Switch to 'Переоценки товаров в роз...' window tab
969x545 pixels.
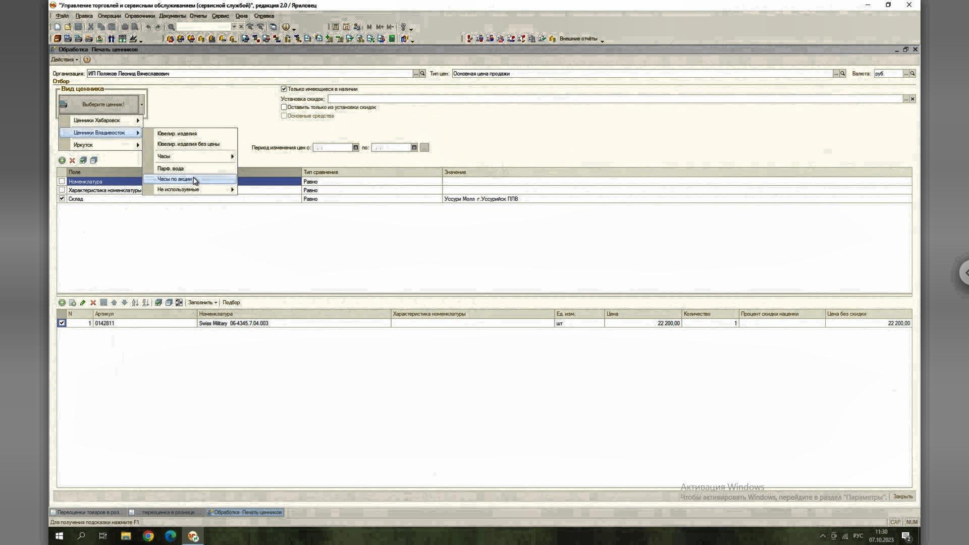88,512
